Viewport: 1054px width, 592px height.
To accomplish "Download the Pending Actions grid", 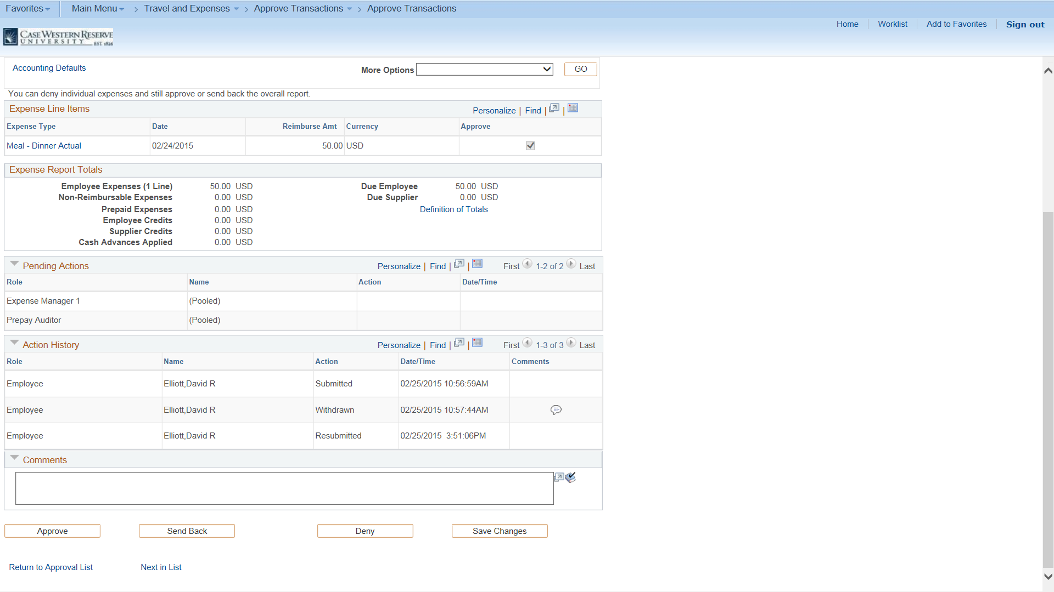I will point(477,264).
